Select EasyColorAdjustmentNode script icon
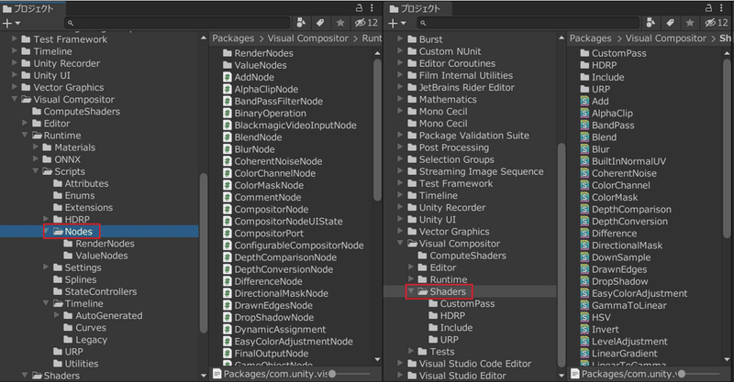Image resolution: width=734 pixels, height=382 pixels. pyautogui.click(x=228, y=342)
